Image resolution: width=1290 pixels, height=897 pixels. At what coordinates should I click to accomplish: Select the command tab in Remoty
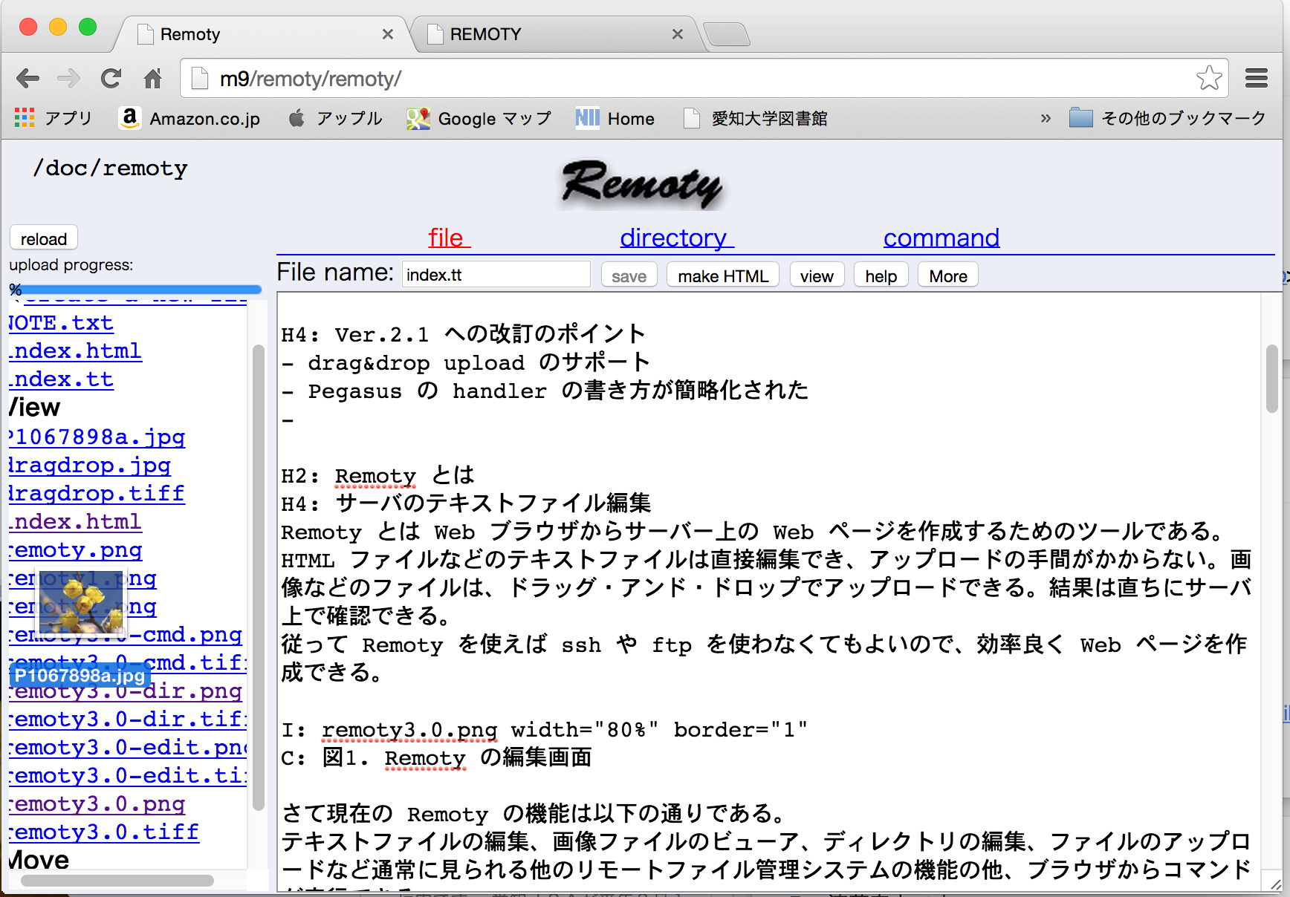[x=941, y=238]
